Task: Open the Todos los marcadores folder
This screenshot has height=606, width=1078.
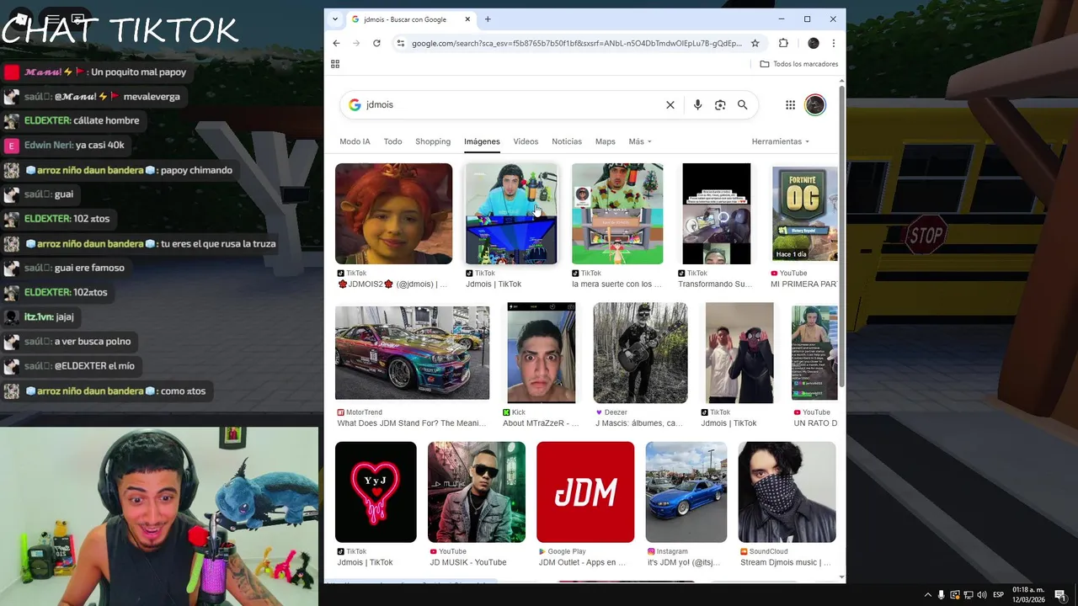Action: coord(798,64)
